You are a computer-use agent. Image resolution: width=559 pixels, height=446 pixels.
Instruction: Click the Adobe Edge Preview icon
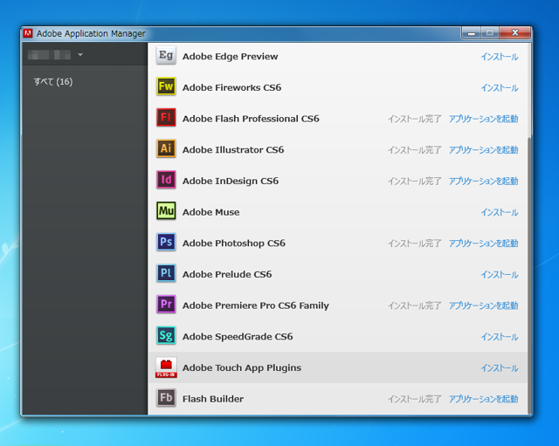point(166,55)
